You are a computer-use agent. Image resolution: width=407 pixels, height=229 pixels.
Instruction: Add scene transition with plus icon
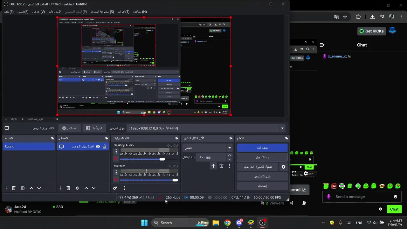click(x=213, y=166)
